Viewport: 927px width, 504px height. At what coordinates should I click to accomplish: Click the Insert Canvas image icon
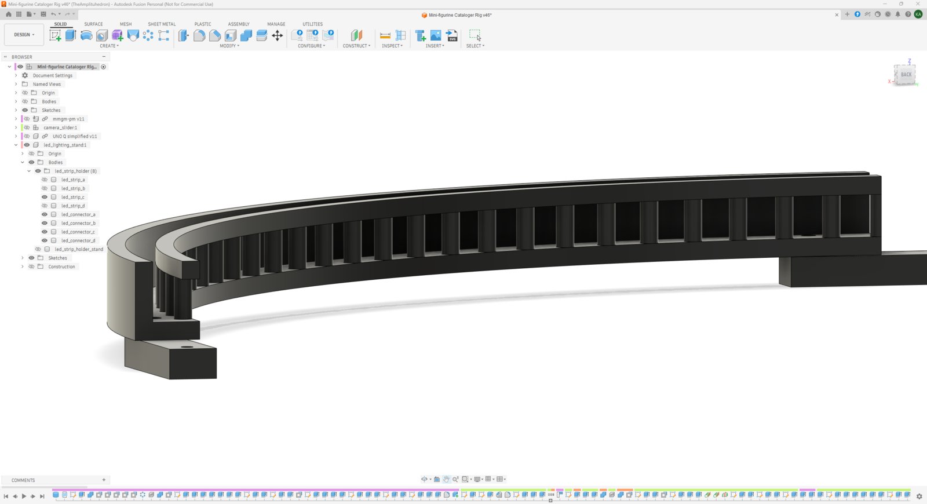pos(436,35)
